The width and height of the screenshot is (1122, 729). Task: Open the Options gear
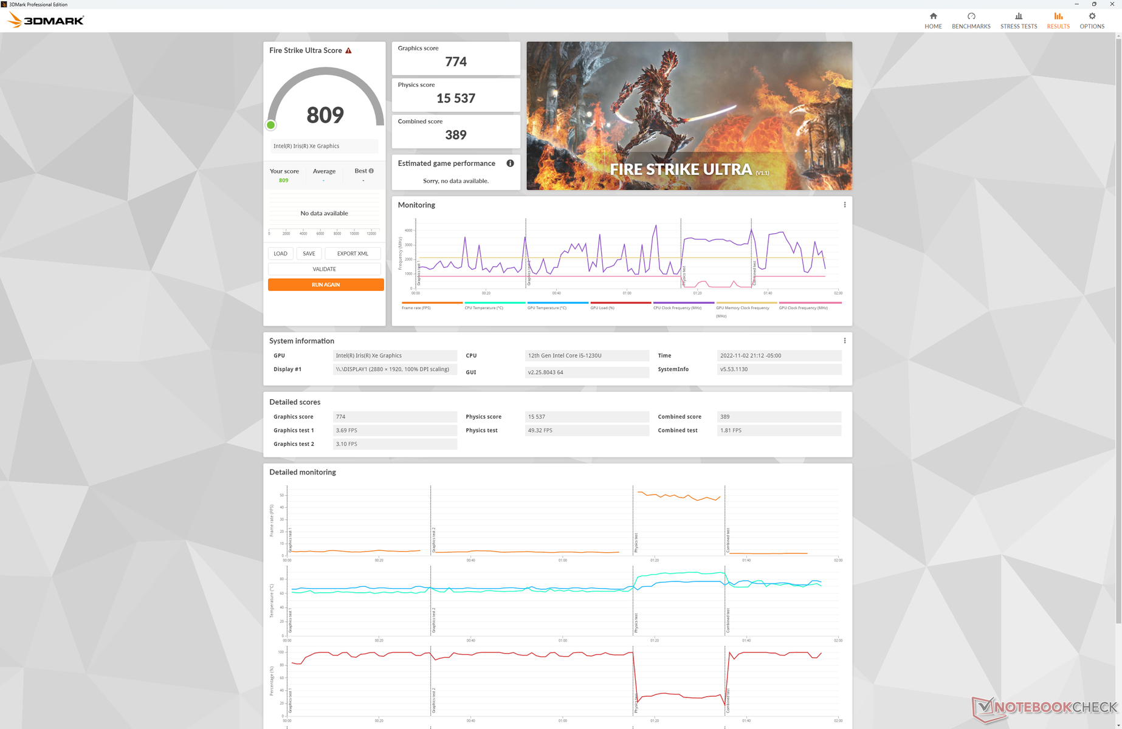click(x=1092, y=16)
